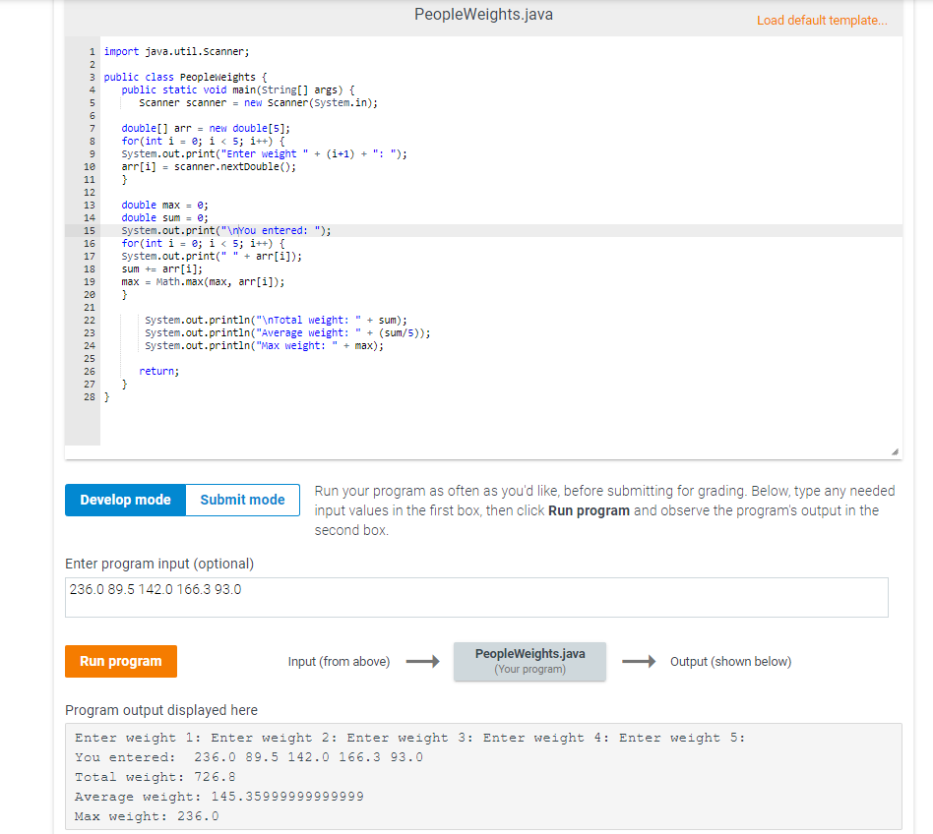Click the closing brace on line 28
Screen dimensions: 933x834
tap(105, 396)
